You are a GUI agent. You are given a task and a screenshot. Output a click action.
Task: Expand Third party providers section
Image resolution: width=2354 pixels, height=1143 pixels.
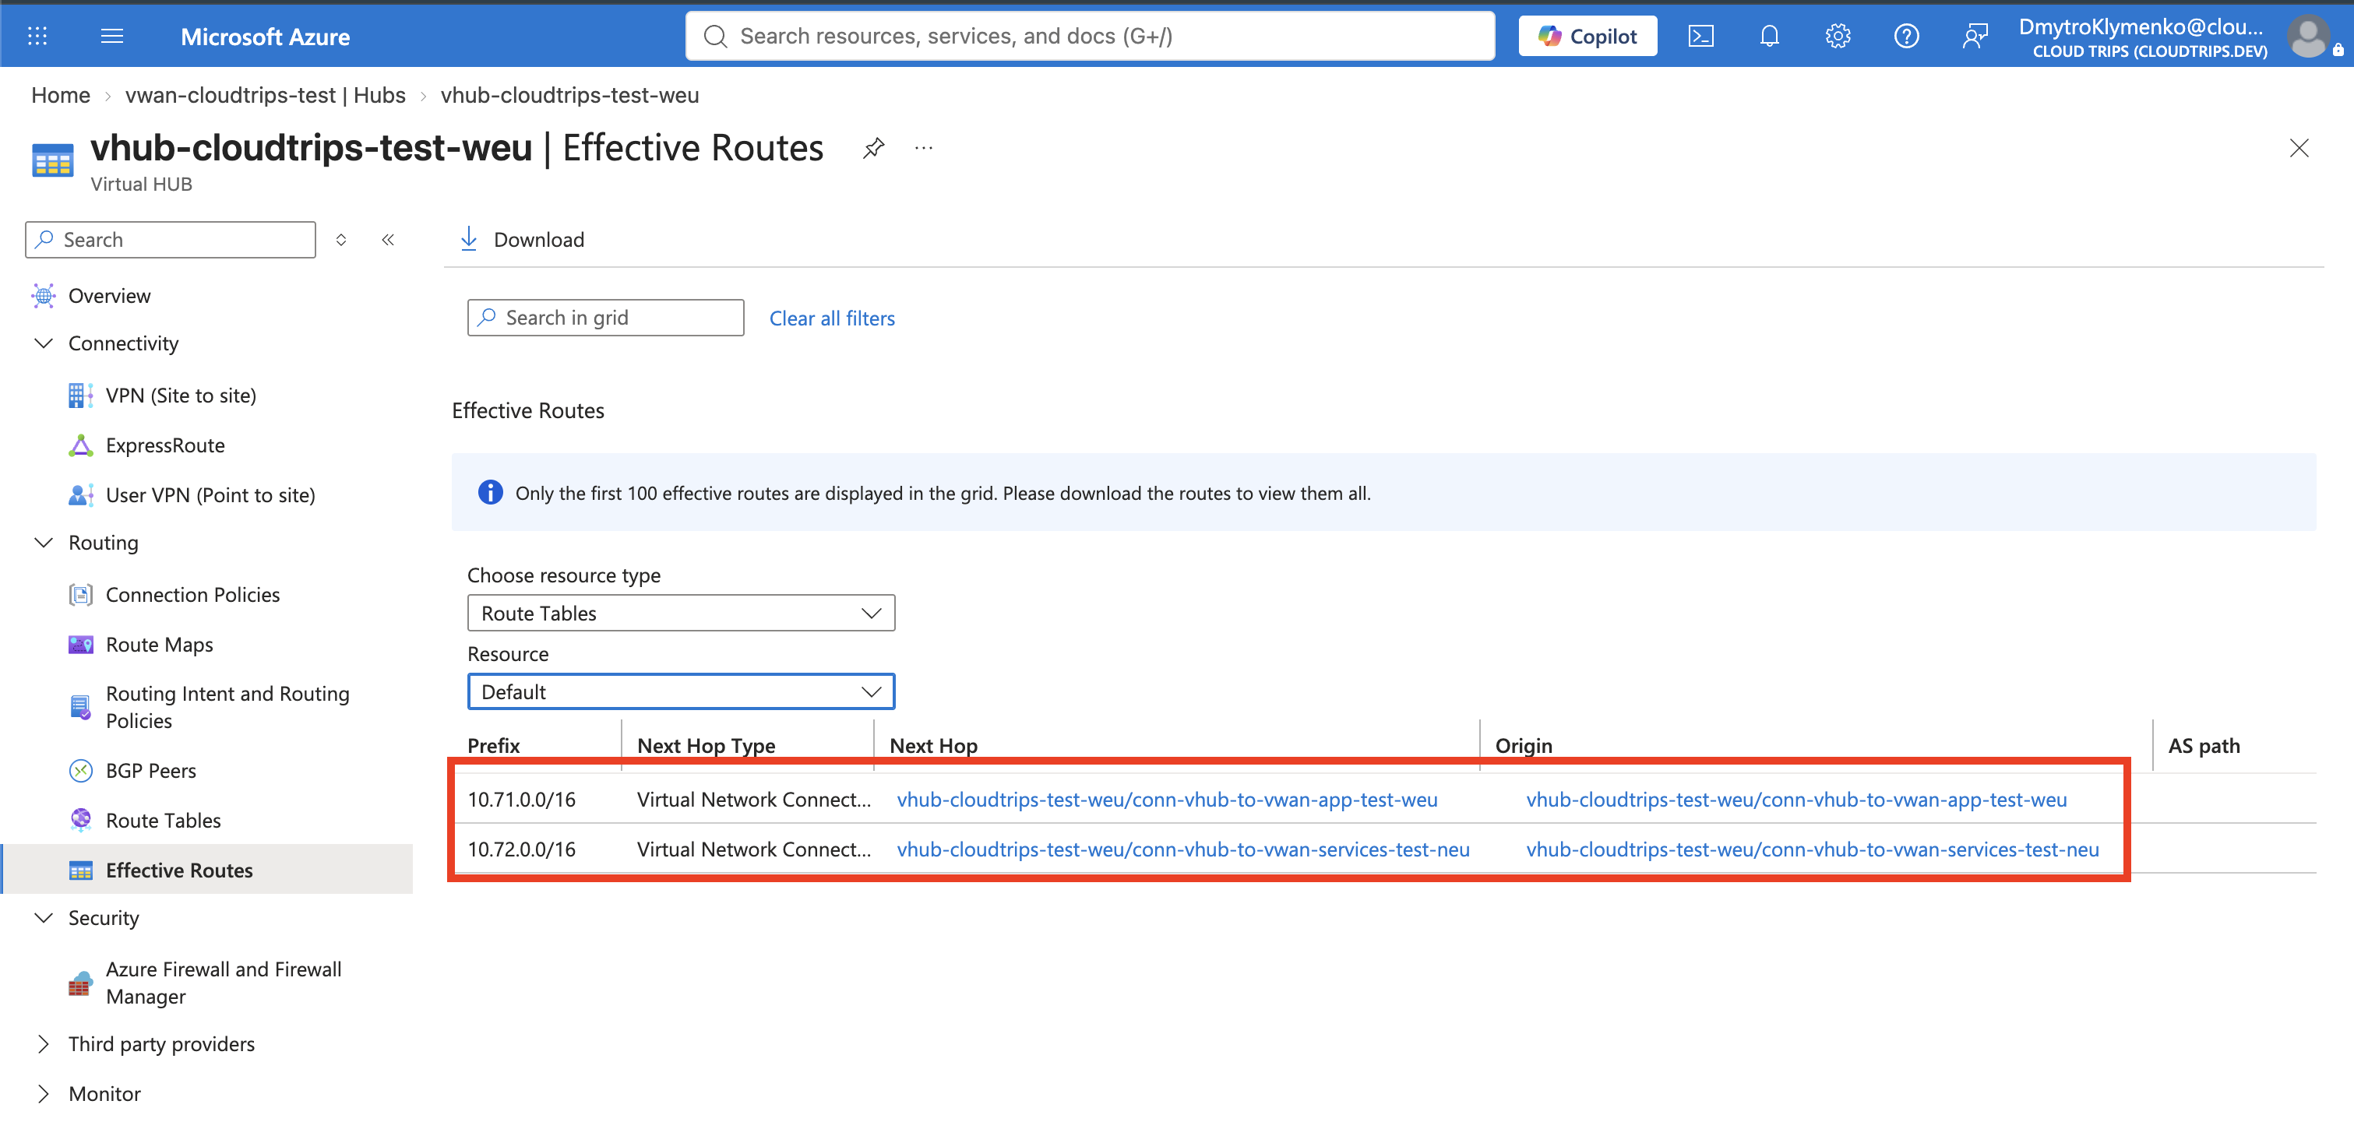[x=43, y=1043]
